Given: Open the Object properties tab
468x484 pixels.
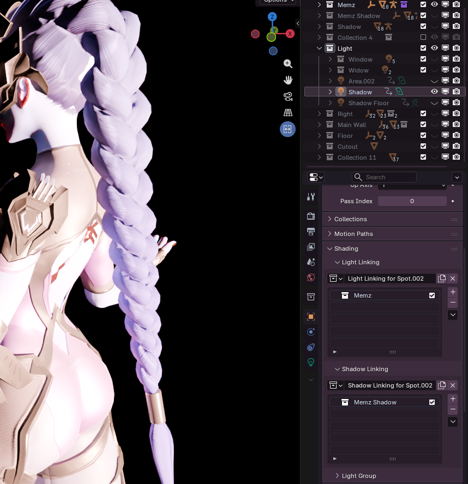Looking at the screenshot, I should tap(311, 316).
